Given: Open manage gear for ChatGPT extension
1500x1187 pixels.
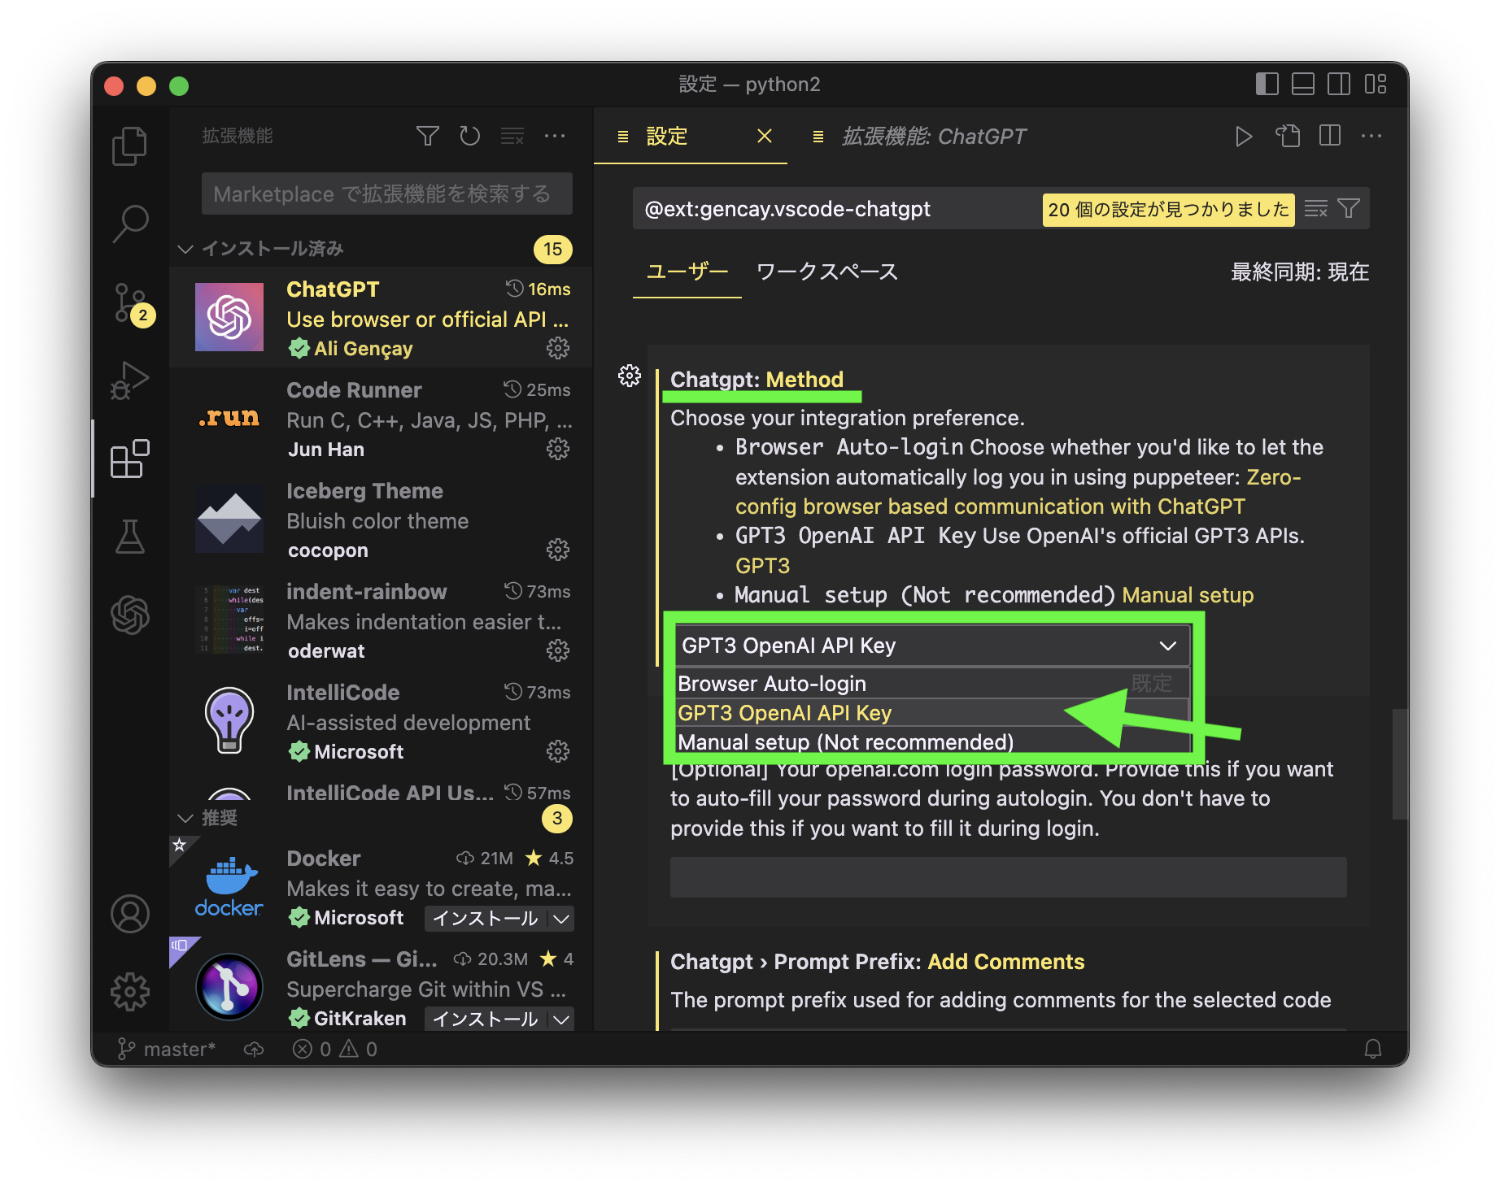Looking at the screenshot, I should pyautogui.click(x=557, y=349).
